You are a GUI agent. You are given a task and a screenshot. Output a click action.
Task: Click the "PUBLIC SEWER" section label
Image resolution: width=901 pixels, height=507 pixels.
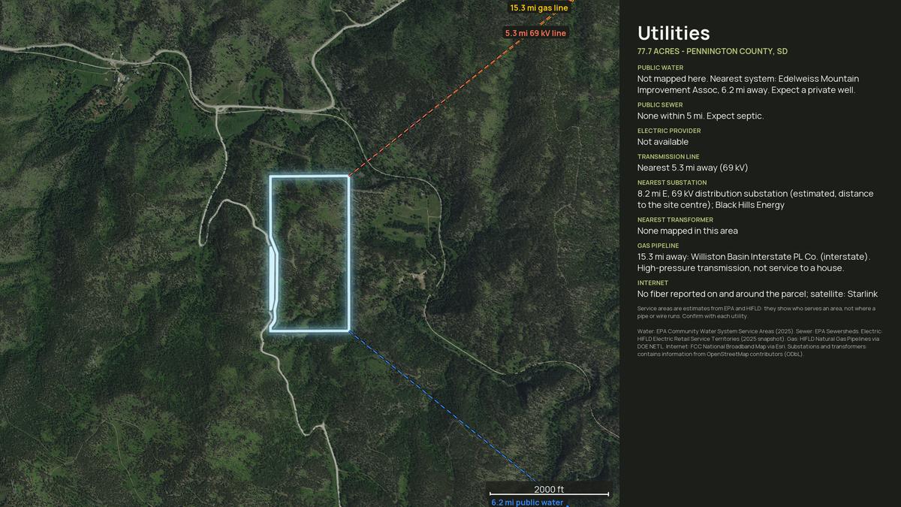pyautogui.click(x=660, y=105)
